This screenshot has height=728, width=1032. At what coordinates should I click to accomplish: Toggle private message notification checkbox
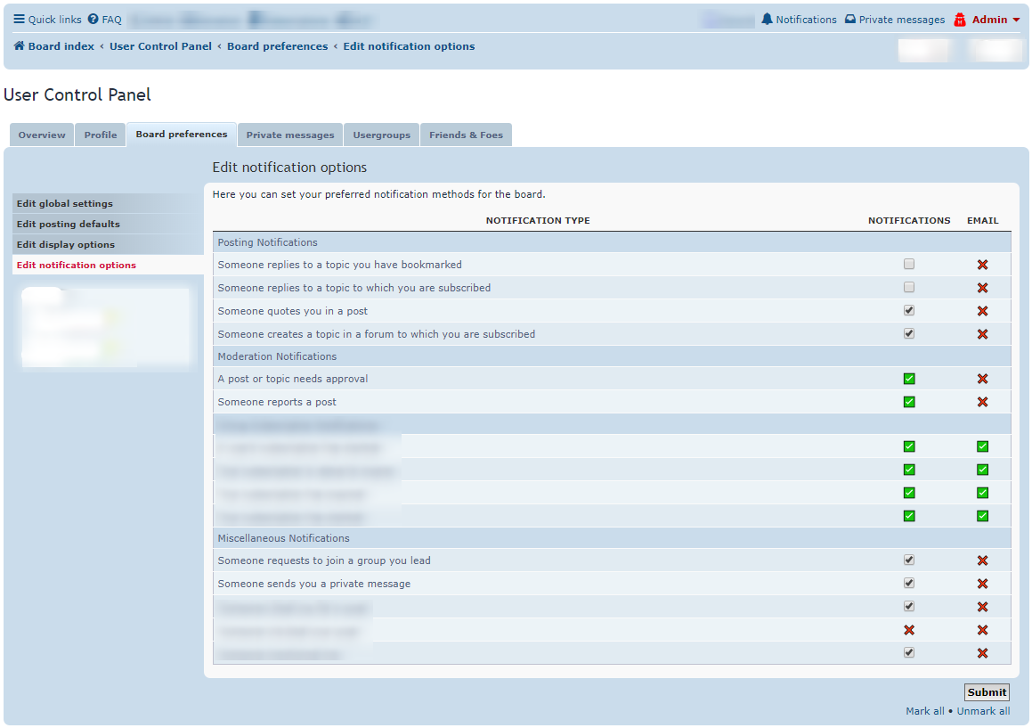[908, 584]
